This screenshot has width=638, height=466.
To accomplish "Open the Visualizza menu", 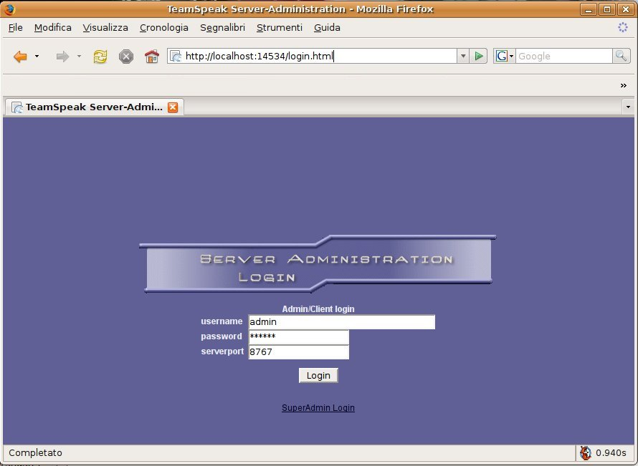I will (105, 28).
